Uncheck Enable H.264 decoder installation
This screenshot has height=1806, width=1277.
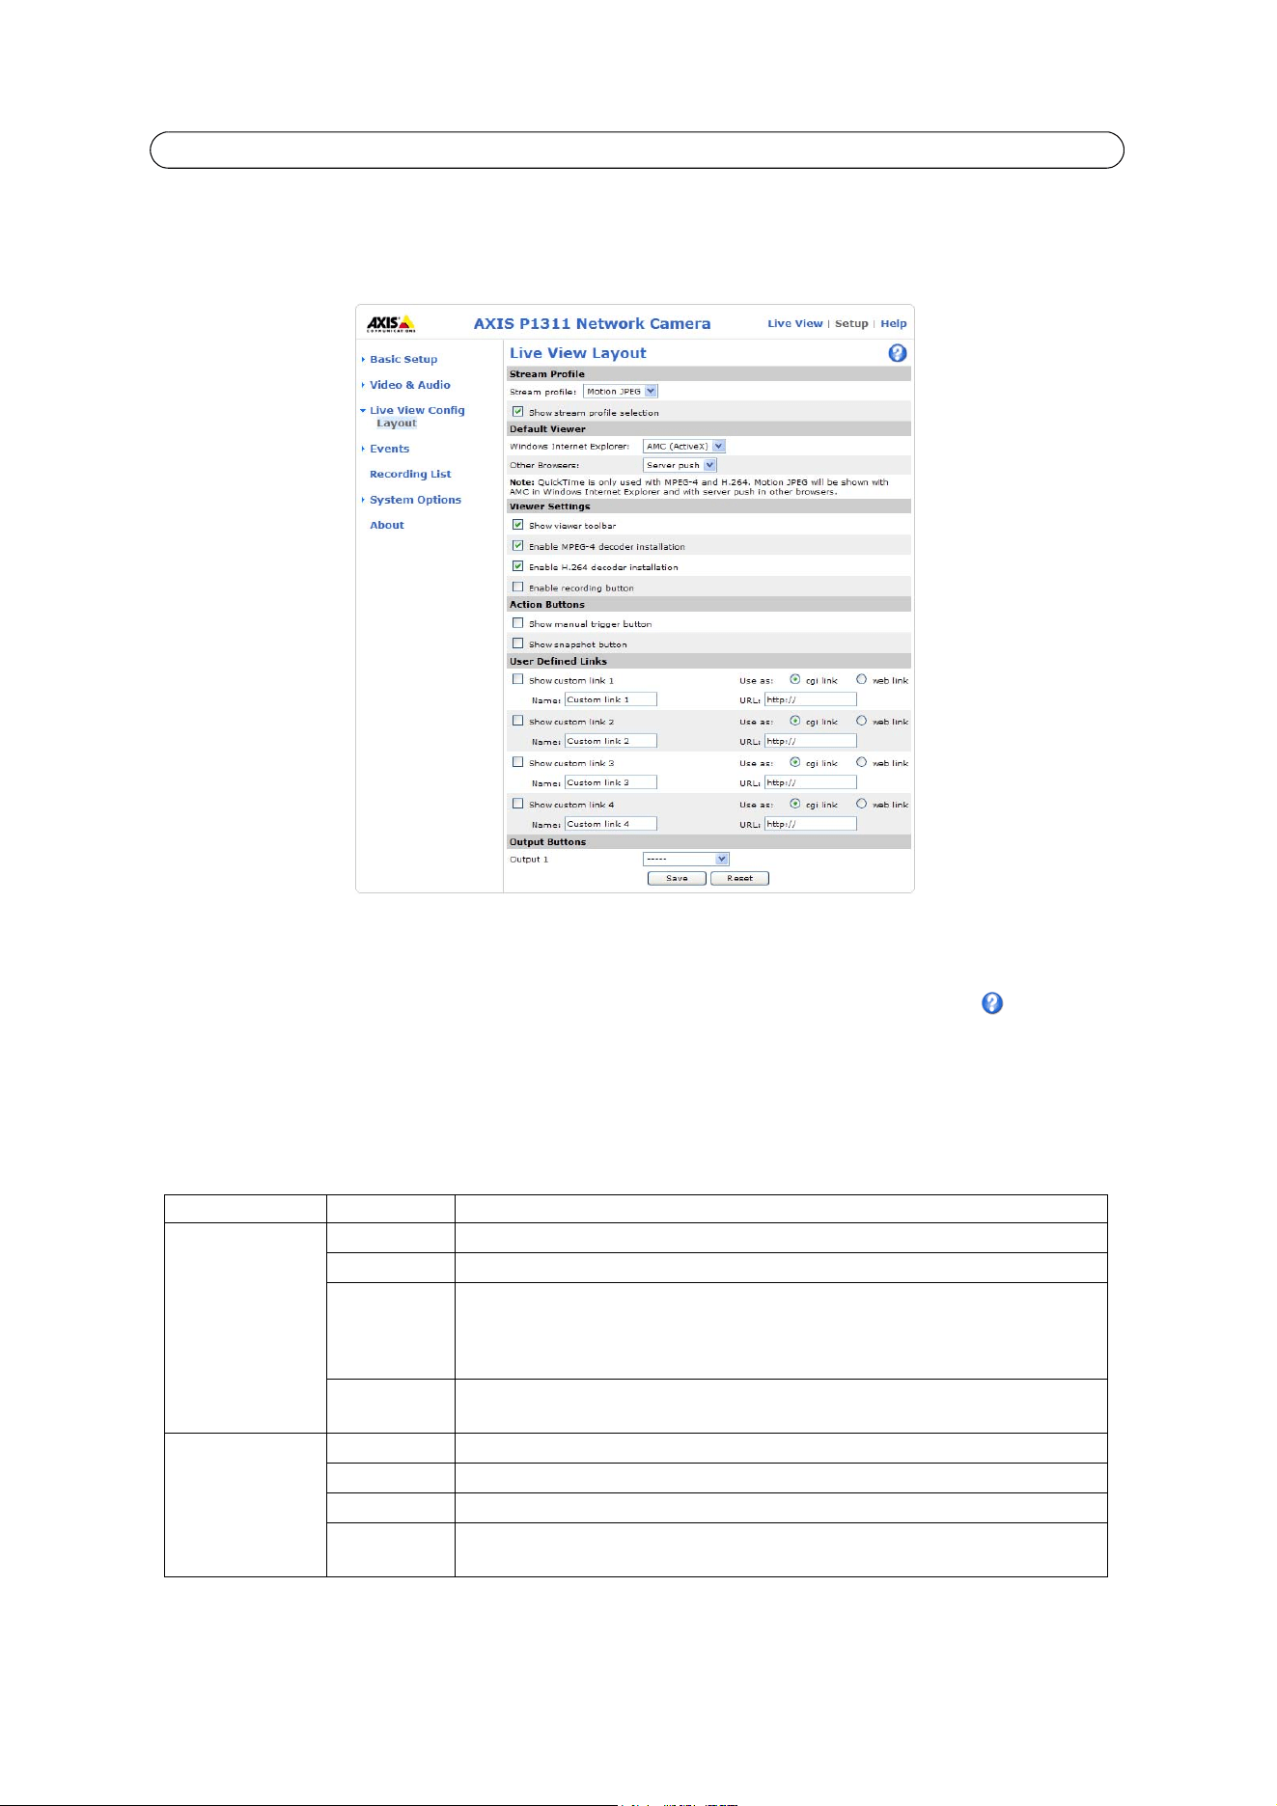(x=518, y=566)
